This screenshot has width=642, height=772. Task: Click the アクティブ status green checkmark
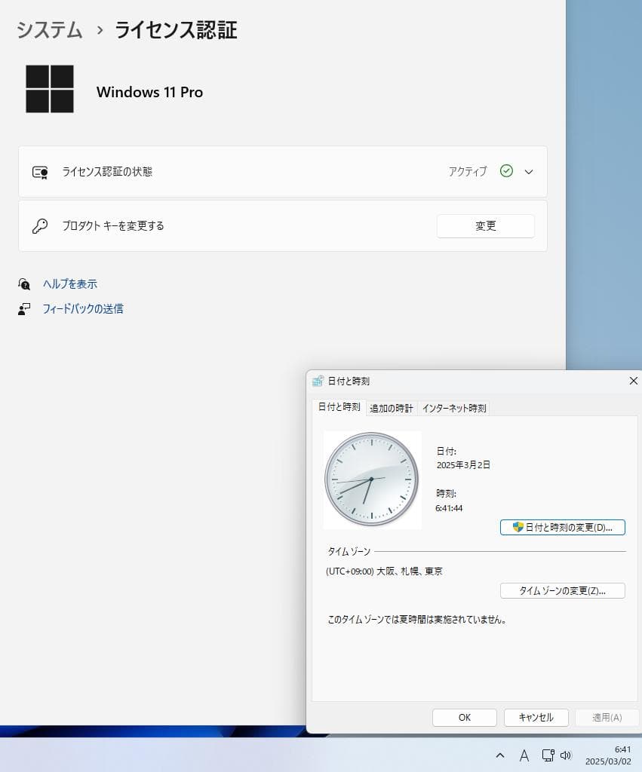click(506, 171)
